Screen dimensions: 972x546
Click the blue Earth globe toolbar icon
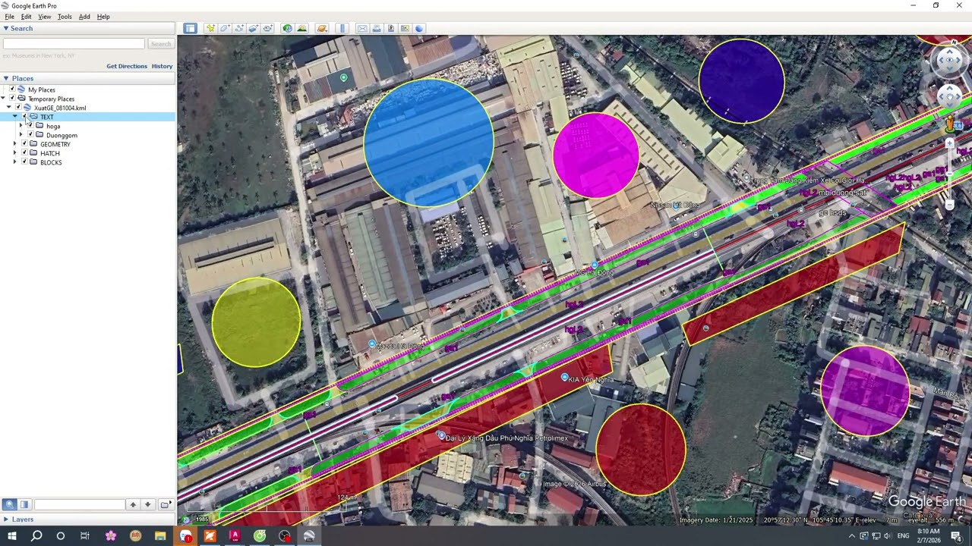coord(419,28)
